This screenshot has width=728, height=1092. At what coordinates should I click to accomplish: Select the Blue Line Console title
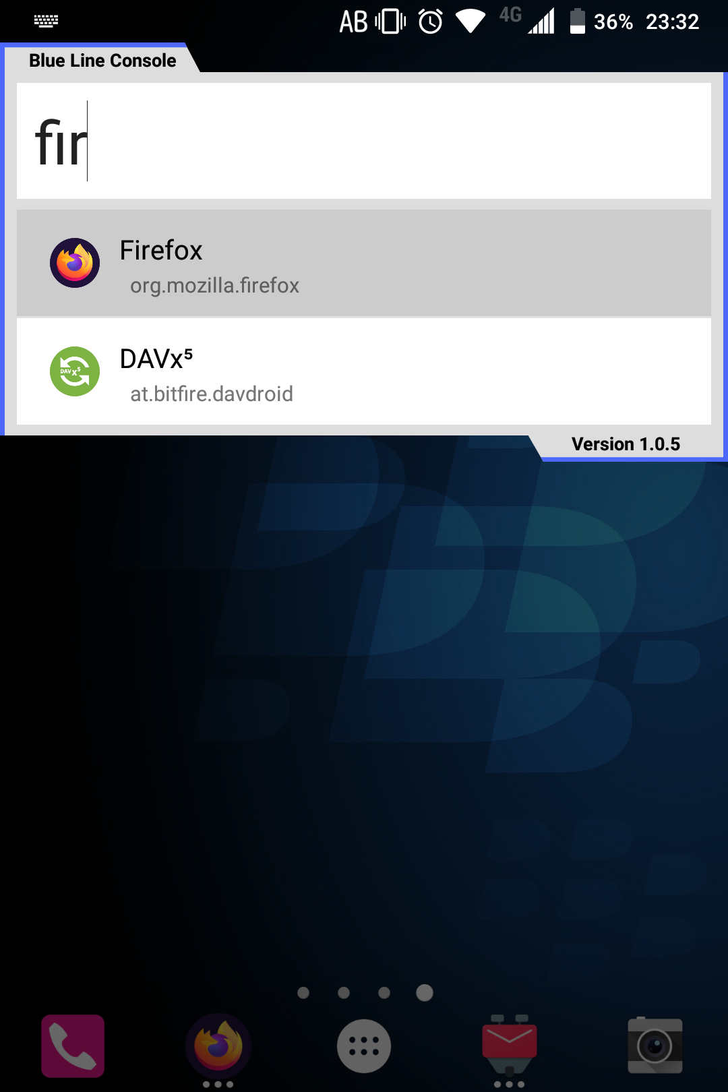click(102, 61)
